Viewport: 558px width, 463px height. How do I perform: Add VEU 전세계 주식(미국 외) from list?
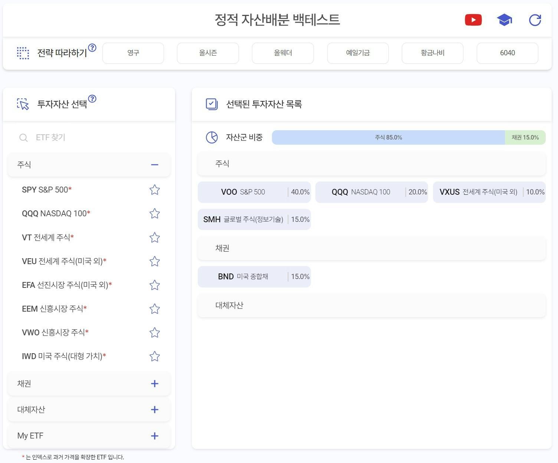tap(64, 261)
